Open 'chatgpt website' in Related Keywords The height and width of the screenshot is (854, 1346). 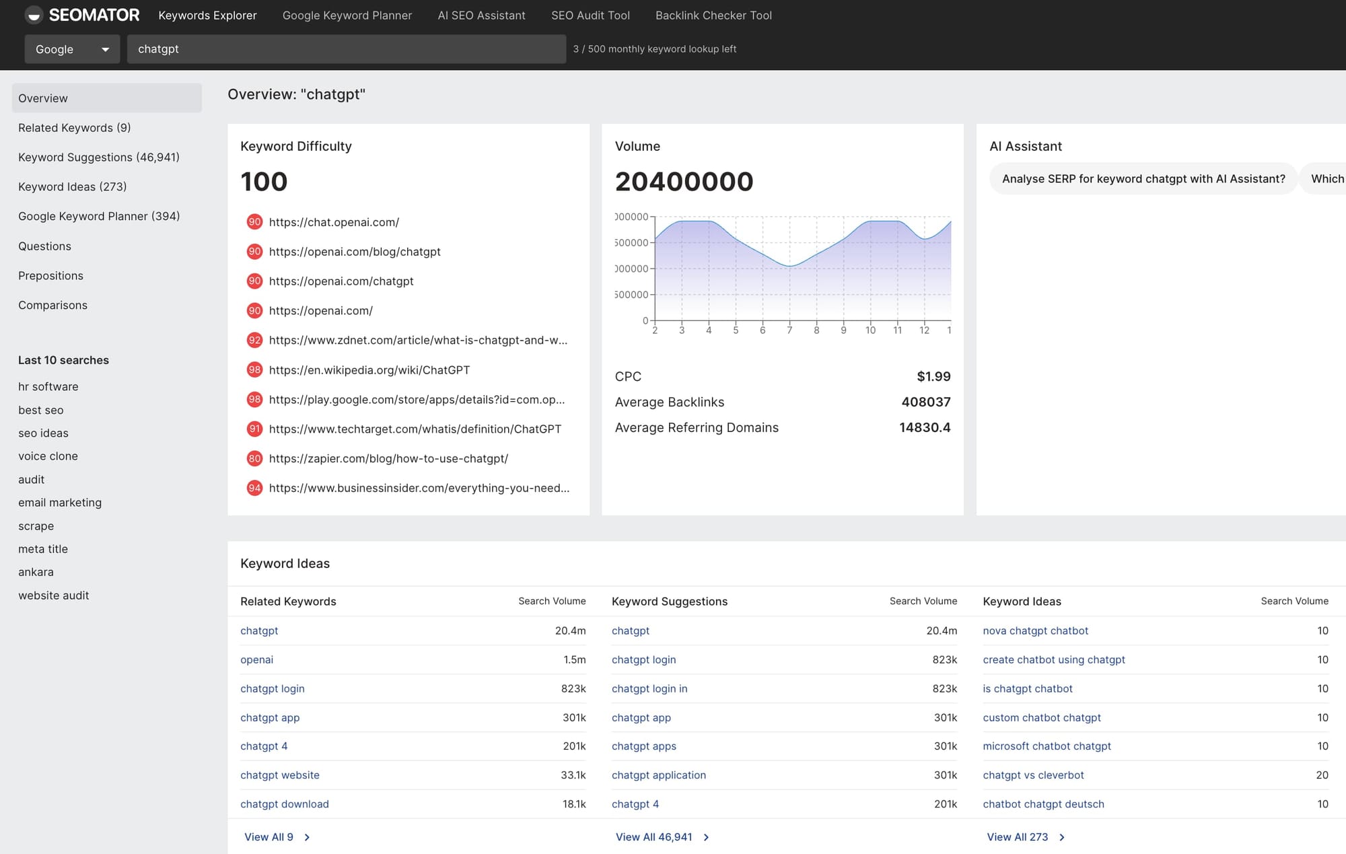280,775
